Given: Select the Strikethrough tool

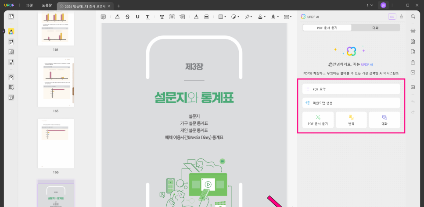Looking at the screenshot, I should coord(127,17).
